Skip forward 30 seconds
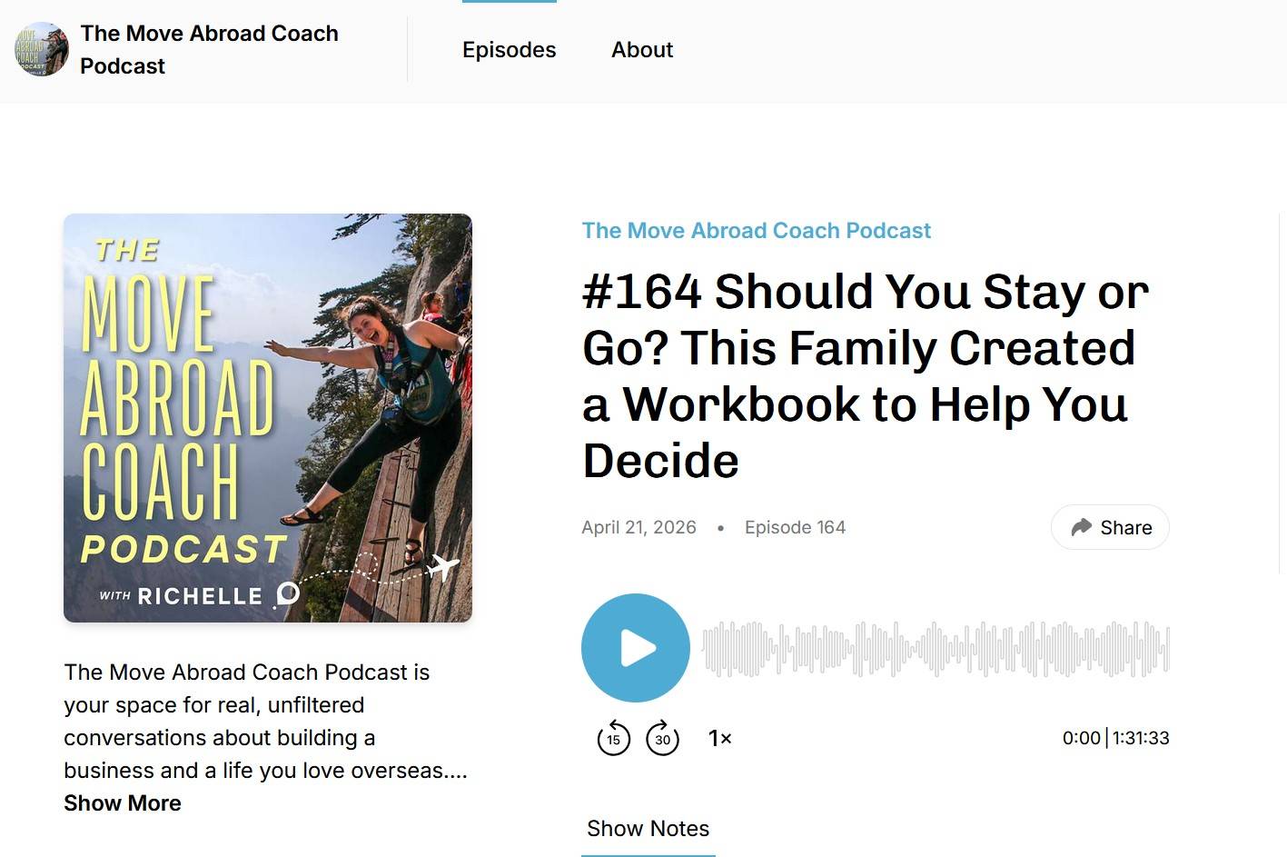The height and width of the screenshot is (857, 1287). [x=662, y=738]
